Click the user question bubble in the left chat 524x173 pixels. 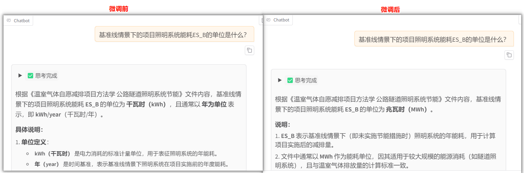174,35
